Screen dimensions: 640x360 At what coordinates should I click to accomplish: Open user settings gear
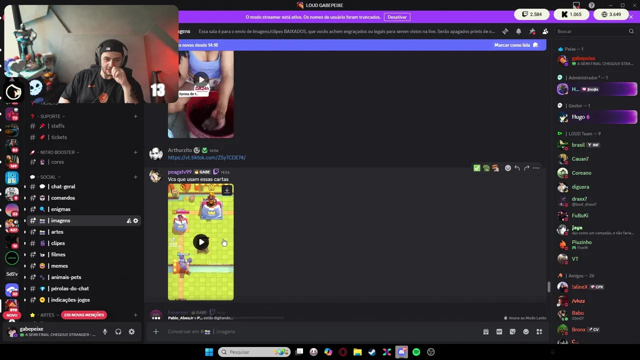[x=131, y=331]
